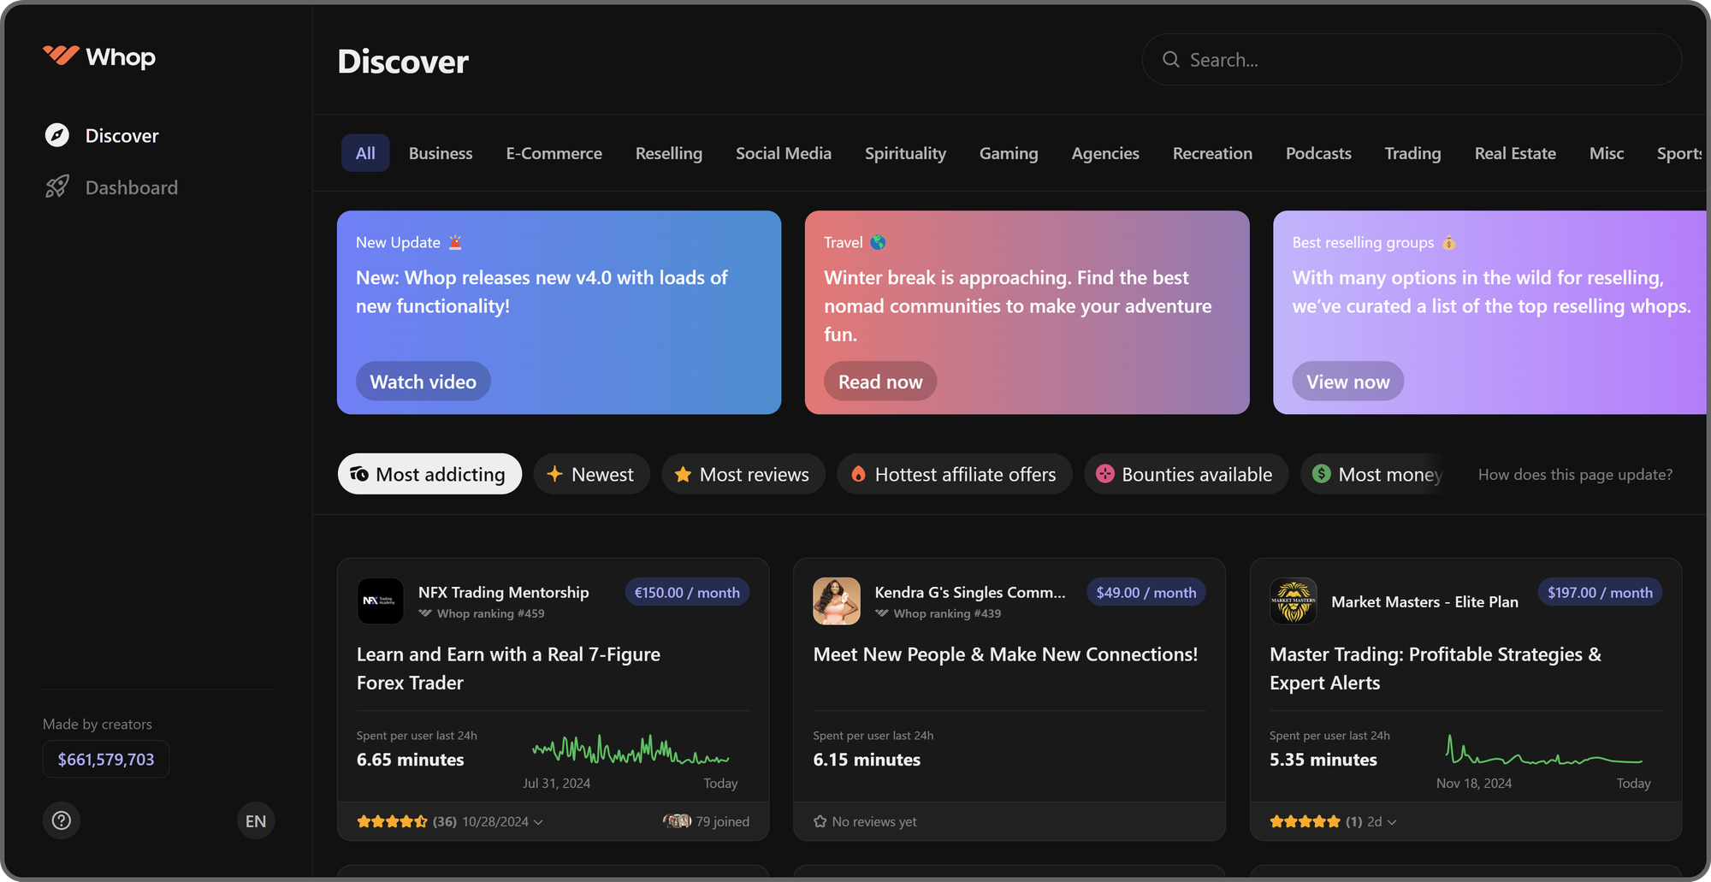Switch to the Gaming tab
Image resolution: width=1711 pixels, height=882 pixels.
1009,153
